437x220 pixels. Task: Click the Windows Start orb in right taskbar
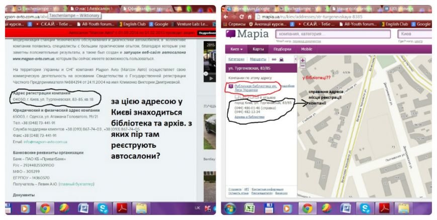tap(230, 208)
